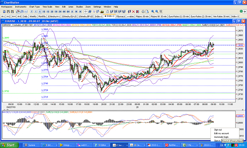Open the Notifier taskbar button

[172, 145]
